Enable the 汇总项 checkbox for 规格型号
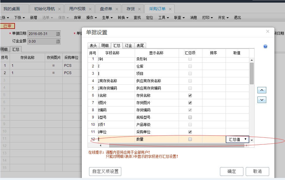The height and width of the screenshot is (180, 285). point(190,117)
